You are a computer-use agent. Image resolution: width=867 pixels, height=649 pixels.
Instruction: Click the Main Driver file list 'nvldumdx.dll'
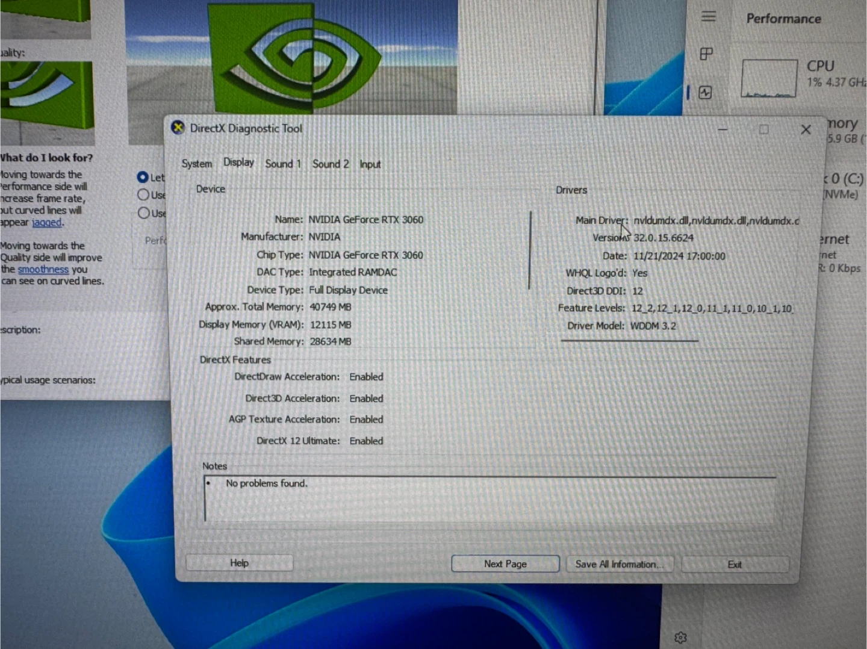click(716, 220)
